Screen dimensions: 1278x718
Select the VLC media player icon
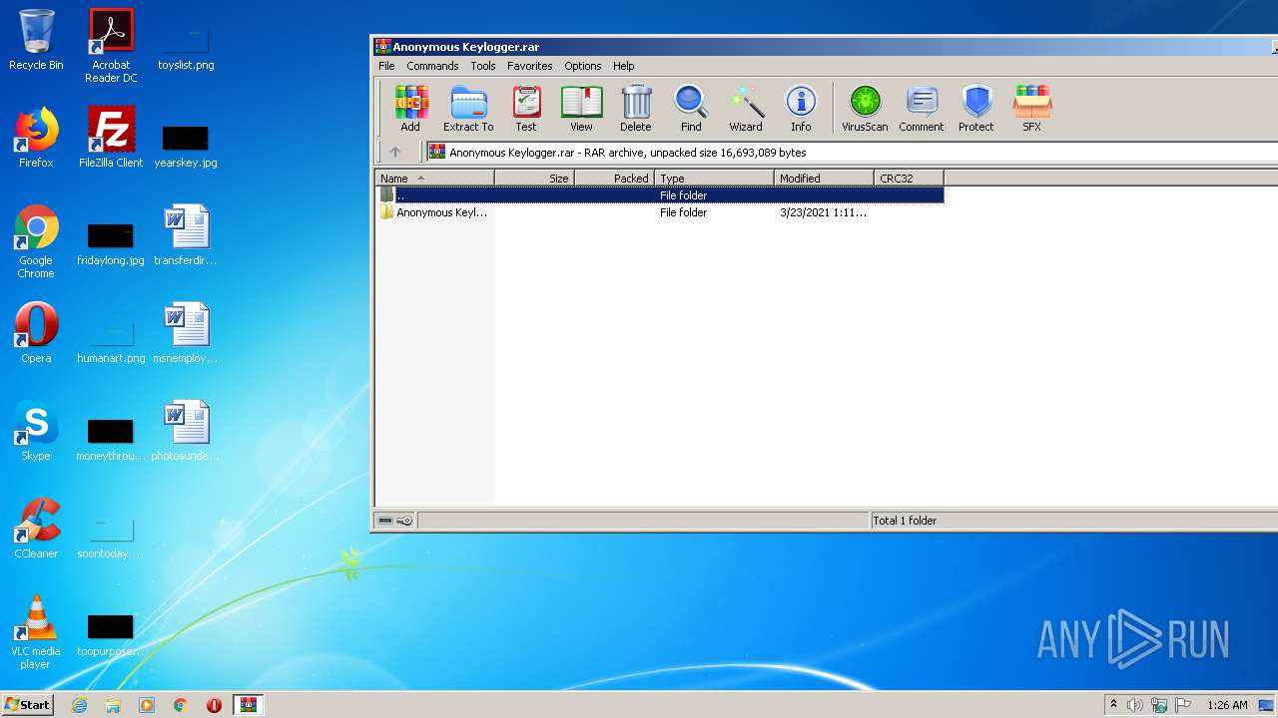[x=36, y=632]
